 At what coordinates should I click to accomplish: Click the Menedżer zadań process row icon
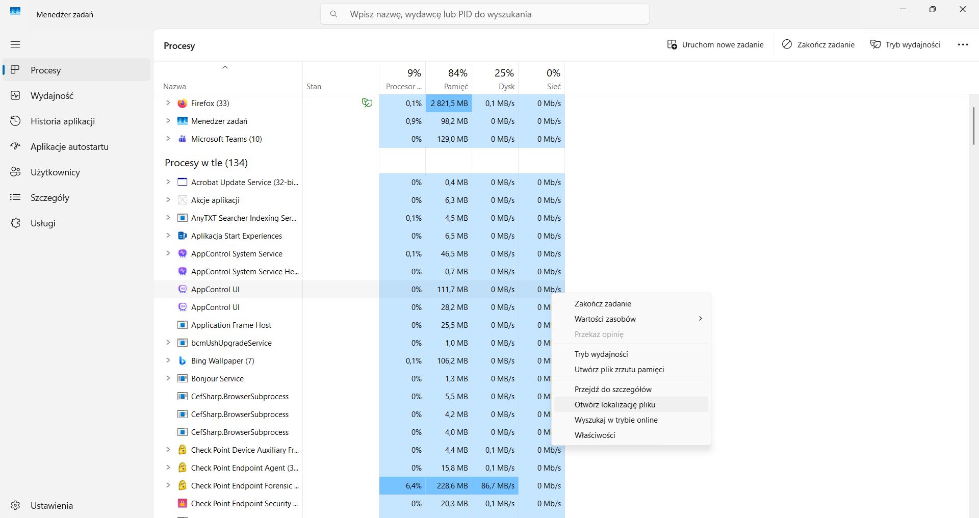point(182,121)
